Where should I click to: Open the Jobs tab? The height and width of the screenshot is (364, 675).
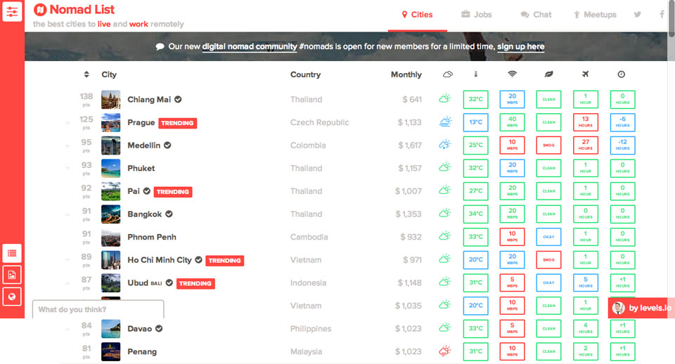pyautogui.click(x=476, y=15)
